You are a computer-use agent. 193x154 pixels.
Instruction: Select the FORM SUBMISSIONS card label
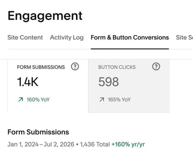click(x=41, y=67)
